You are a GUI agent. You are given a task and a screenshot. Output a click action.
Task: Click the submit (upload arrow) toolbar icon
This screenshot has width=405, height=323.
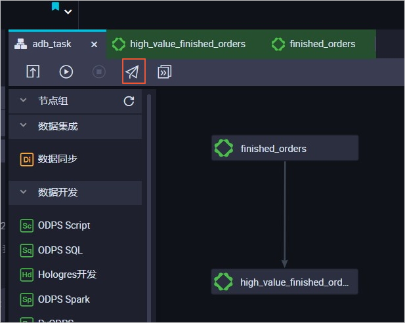tap(33, 71)
